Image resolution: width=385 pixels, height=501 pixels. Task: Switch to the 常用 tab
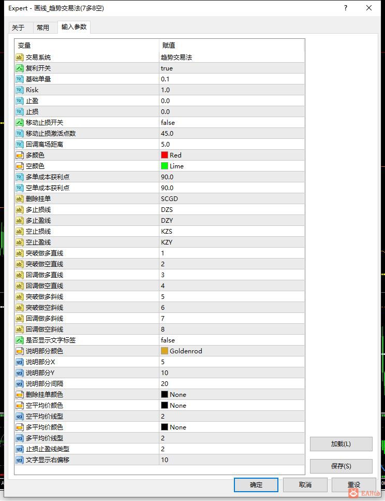pyautogui.click(x=43, y=28)
